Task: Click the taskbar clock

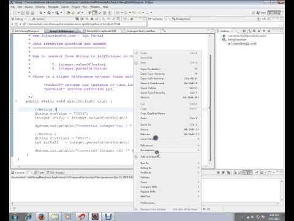Action: 274,217
